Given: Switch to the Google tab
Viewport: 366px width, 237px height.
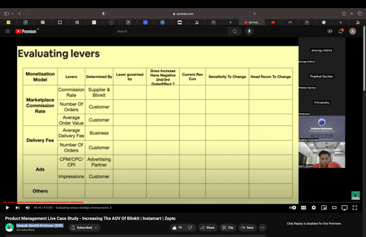Looking at the screenshot, I should (x=324, y=23).
